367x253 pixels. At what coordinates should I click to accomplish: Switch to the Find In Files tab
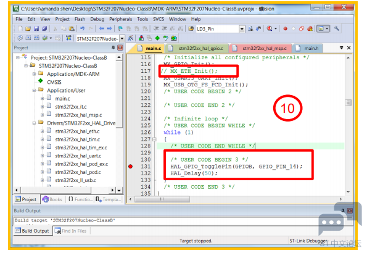(x=71, y=231)
